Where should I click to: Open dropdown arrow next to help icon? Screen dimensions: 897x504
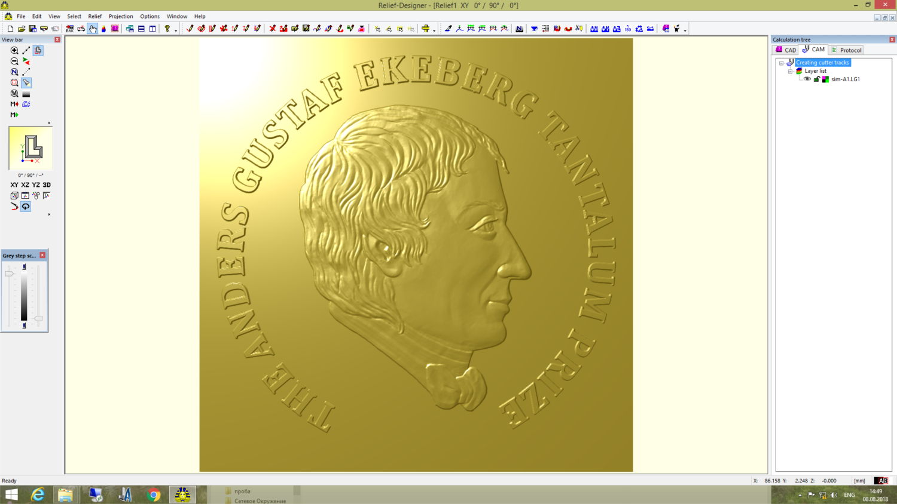(175, 30)
